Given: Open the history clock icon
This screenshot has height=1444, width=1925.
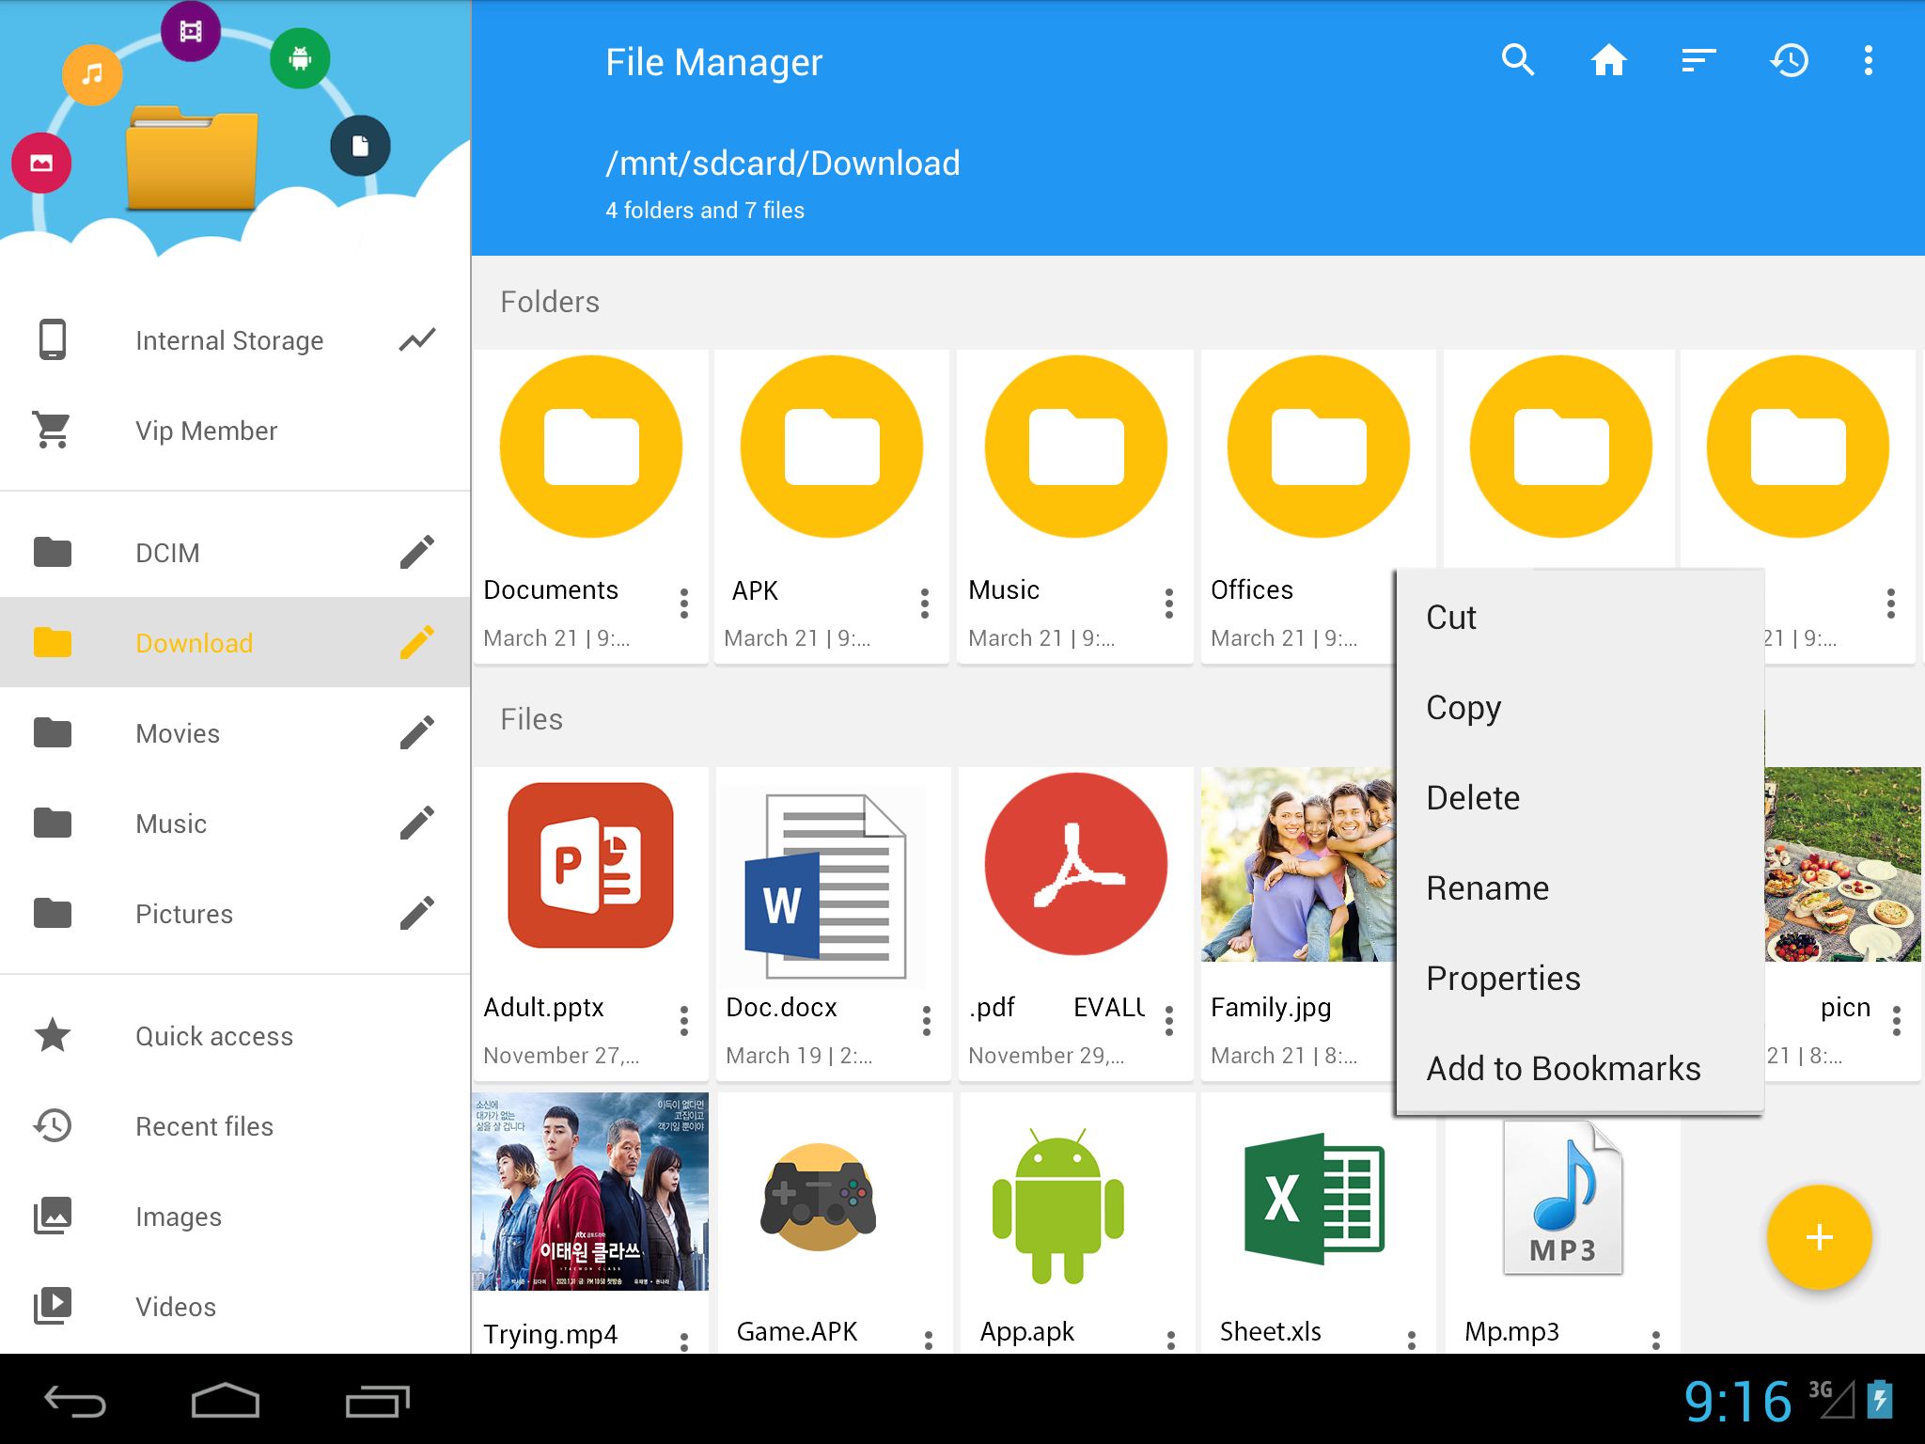Looking at the screenshot, I should pos(1789,61).
